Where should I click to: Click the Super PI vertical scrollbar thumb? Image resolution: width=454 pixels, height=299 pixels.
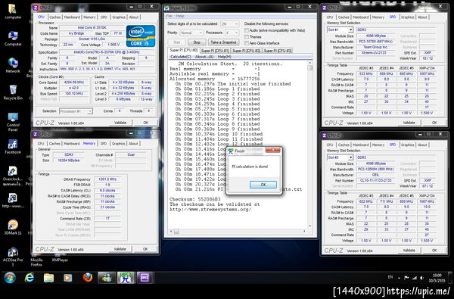310,67
